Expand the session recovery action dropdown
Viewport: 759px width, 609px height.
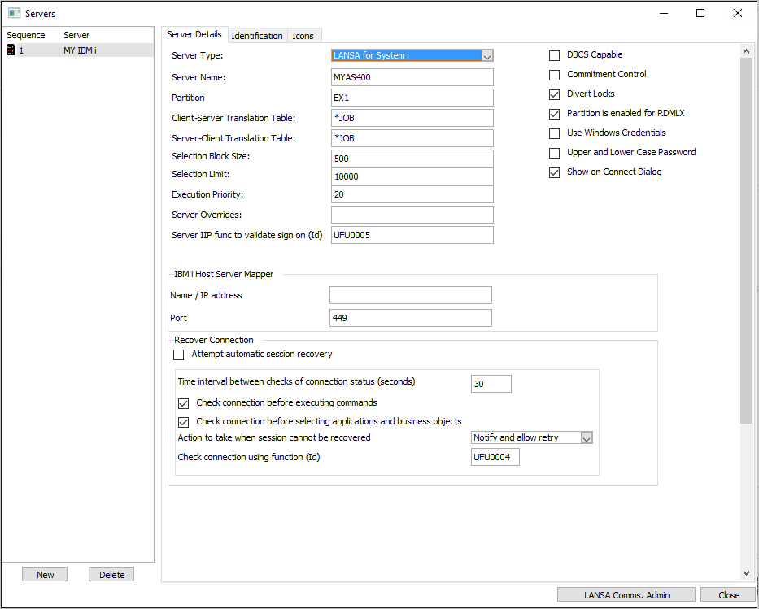coord(587,437)
